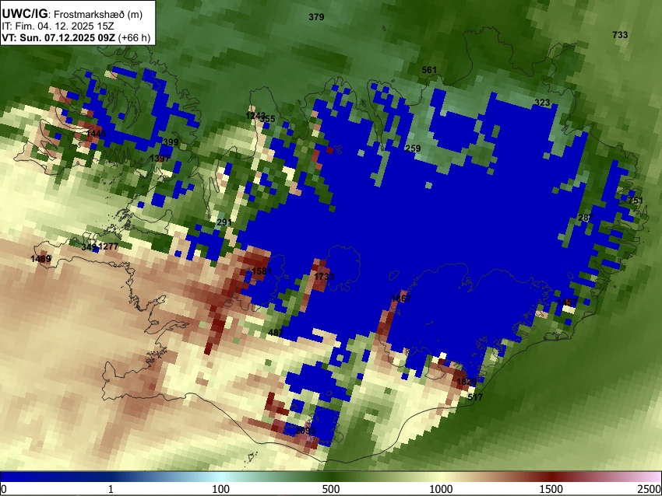This screenshot has width=662, height=496.
Task: Click the map value 323
Action: point(542,103)
